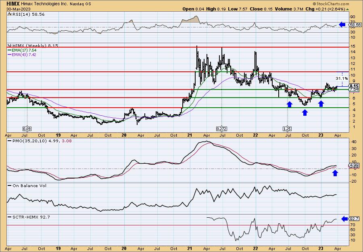The image size is (363, 252).
Task: Click the 40 PMO axis label
Action: pos(353,142)
